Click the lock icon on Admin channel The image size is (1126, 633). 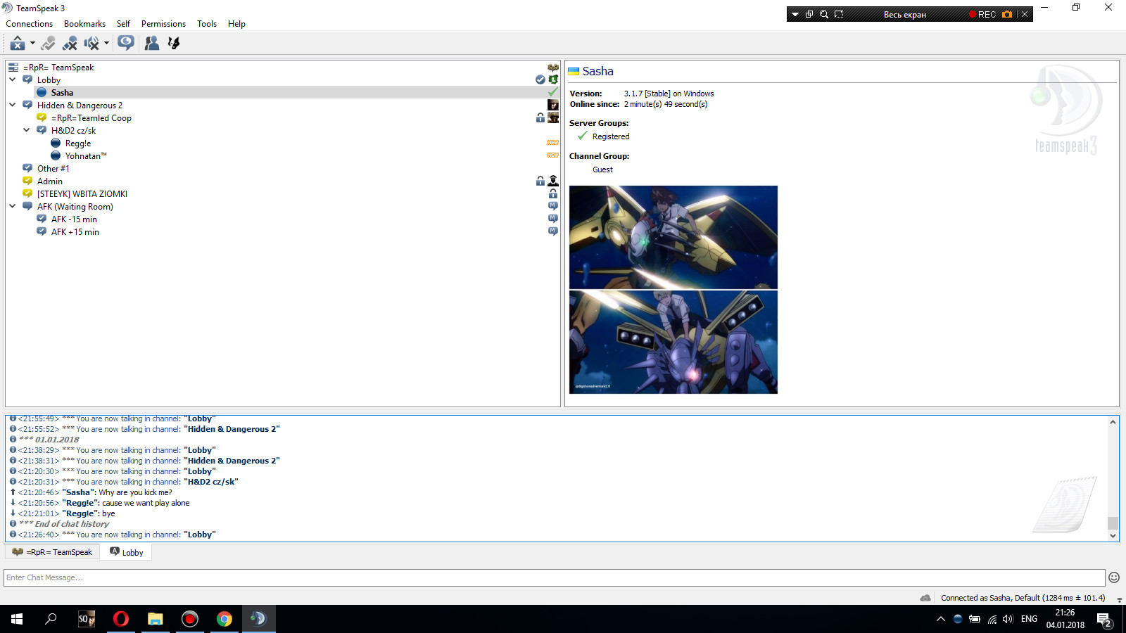pyautogui.click(x=540, y=181)
